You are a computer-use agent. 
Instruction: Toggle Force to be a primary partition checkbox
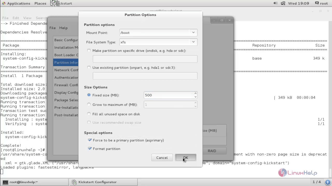(90, 140)
